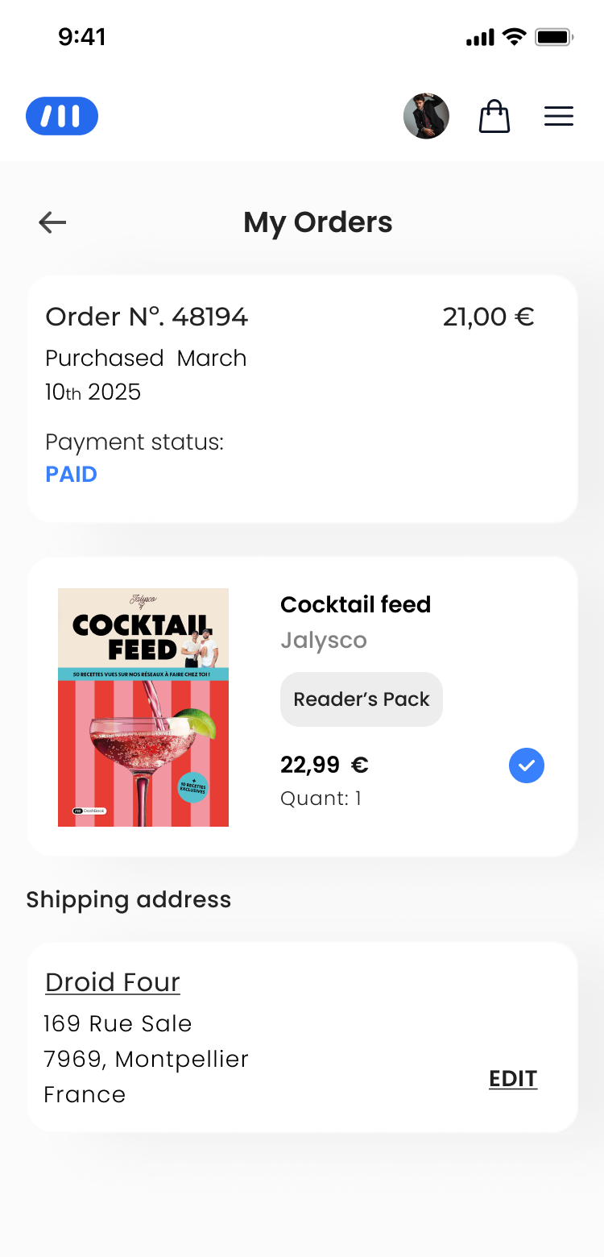The image size is (604, 1257).
Task: Tap the cellular signal bars icon
Action: click(479, 38)
